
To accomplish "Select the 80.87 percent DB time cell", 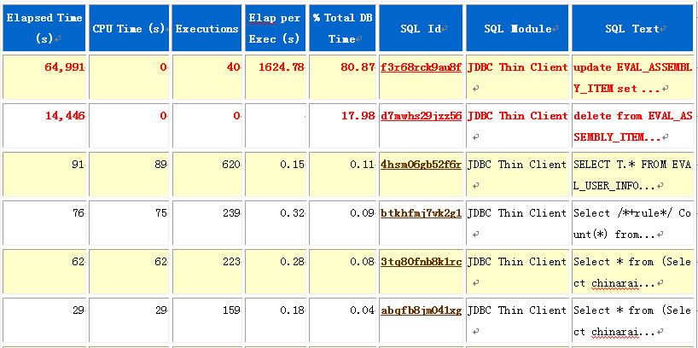I will tap(356, 67).
